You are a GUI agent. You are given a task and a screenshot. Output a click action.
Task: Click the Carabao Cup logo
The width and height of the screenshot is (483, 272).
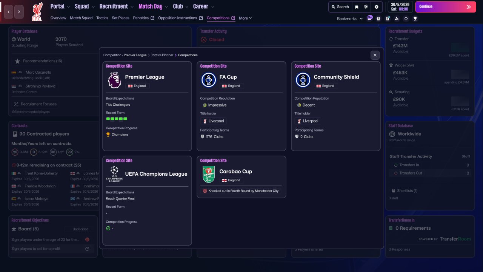(x=209, y=174)
